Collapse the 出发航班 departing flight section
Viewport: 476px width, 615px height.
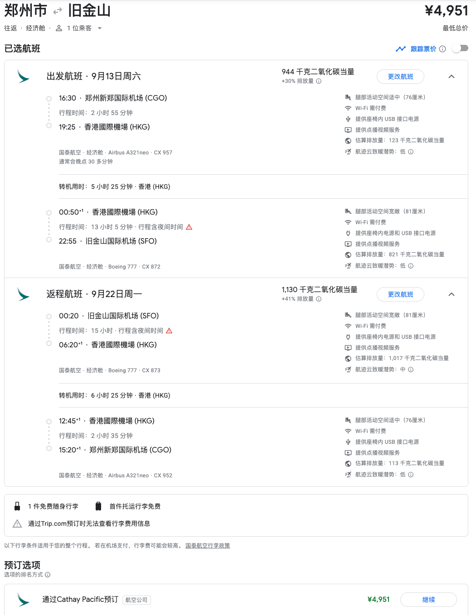pyautogui.click(x=452, y=77)
